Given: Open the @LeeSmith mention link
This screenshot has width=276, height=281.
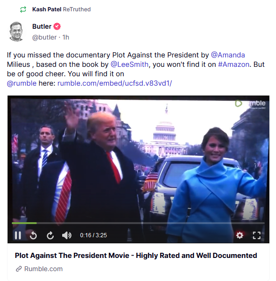Looking at the screenshot, I should click(130, 64).
